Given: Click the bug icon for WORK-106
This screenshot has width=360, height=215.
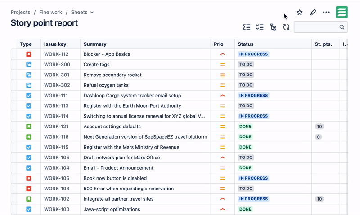Looking at the screenshot, I should (x=29, y=178).
